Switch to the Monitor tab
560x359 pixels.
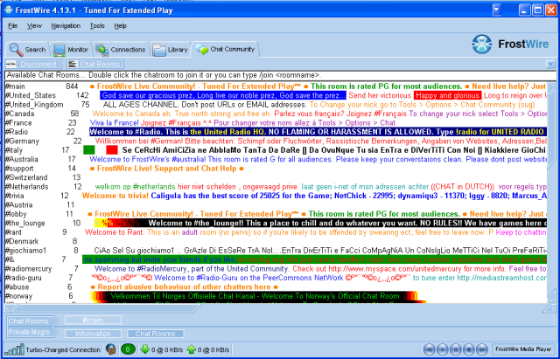tap(71, 50)
